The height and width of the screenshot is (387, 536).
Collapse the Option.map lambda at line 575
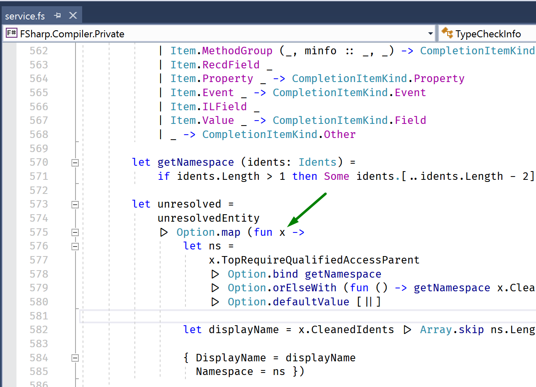tap(75, 232)
